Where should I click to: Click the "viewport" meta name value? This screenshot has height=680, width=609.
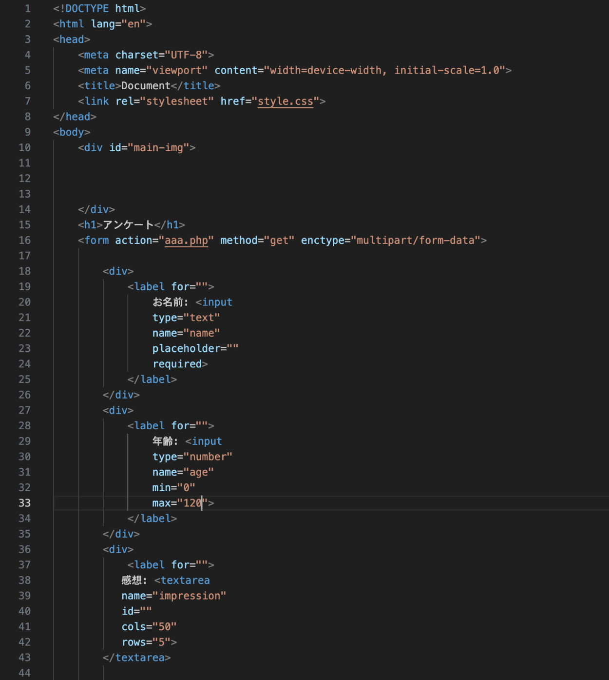click(177, 71)
